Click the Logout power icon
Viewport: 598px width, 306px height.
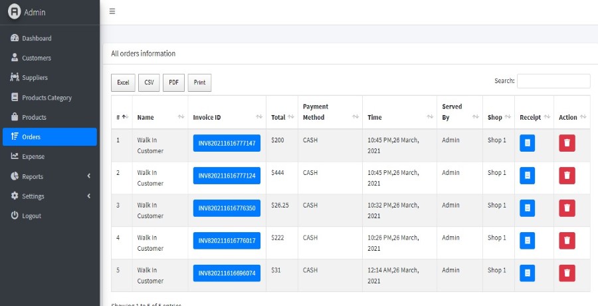click(x=15, y=215)
